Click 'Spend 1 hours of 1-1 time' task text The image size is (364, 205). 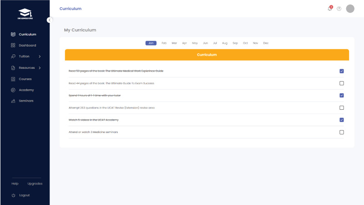pos(95,96)
